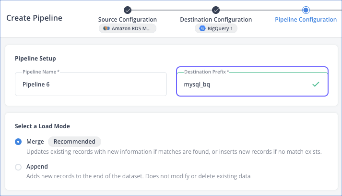Focus the Pipeline Name input field
342x196 pixels.
click(x=91, y=85)
